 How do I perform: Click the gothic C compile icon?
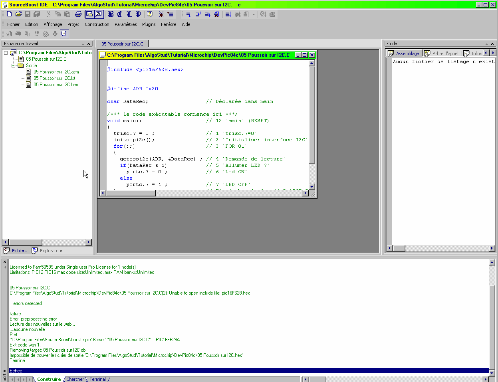pos(120,14)
